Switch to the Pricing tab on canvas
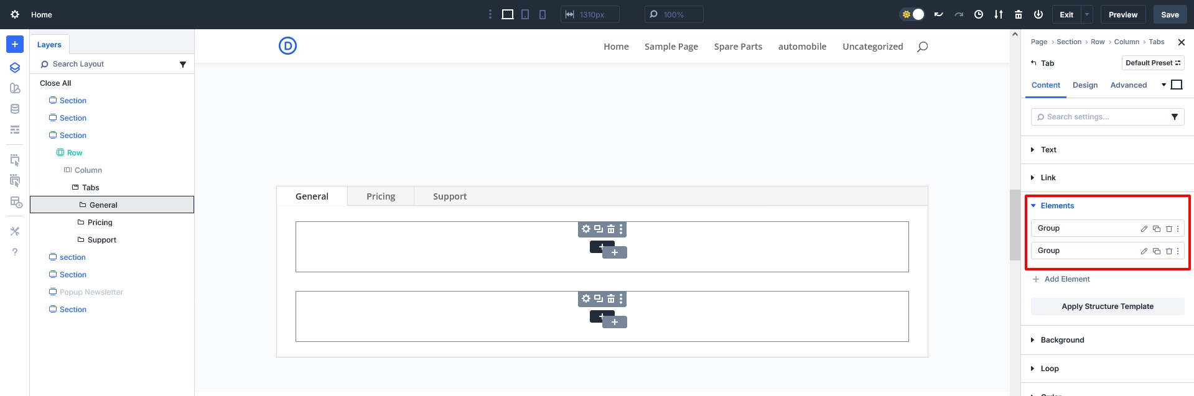Screen dimensions: 1194x396 [381, 196]
